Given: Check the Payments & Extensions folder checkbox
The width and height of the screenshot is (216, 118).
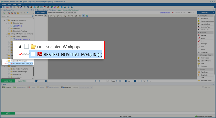Looking at the screenshot, I should click(x=7, y=20).
